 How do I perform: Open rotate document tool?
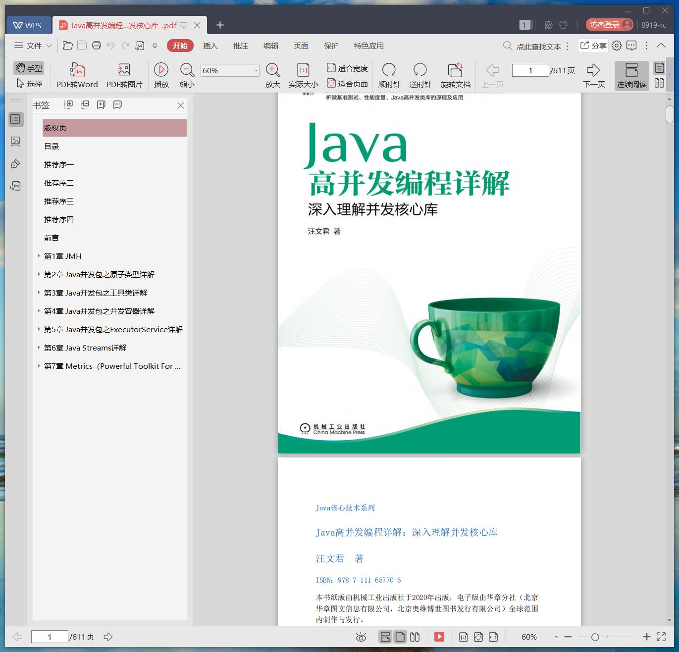456,75
